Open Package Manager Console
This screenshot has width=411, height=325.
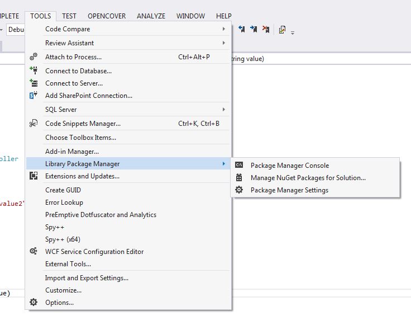click(x=316, y=166)
